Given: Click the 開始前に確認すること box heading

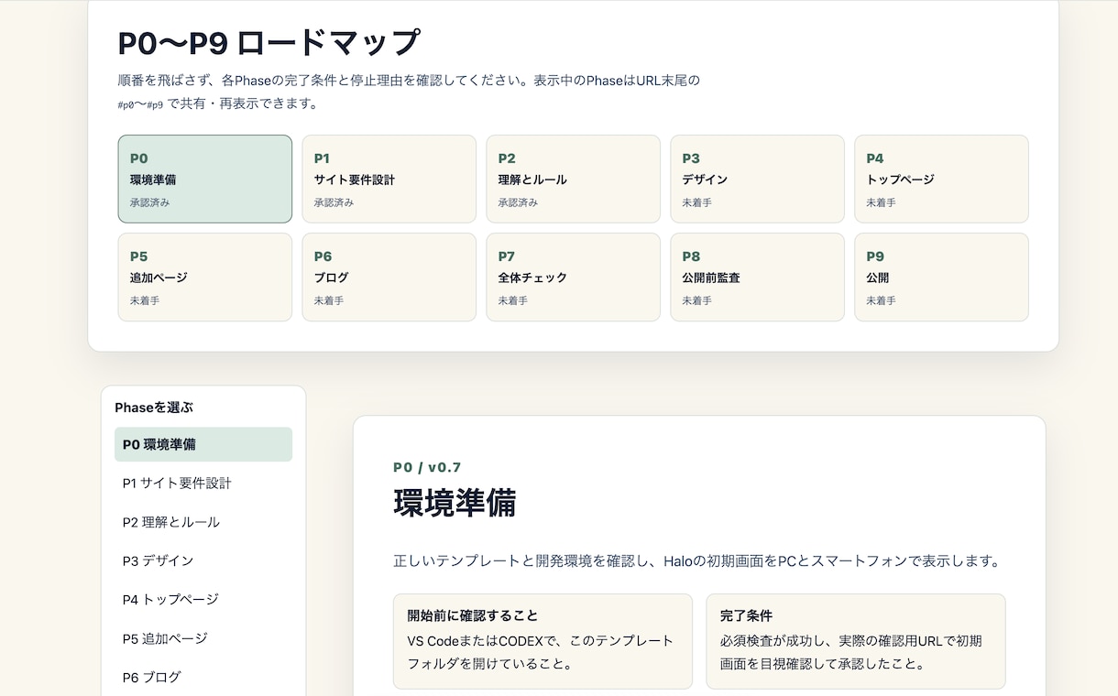Looking at the screenshot, I should [x=473, y=615].
